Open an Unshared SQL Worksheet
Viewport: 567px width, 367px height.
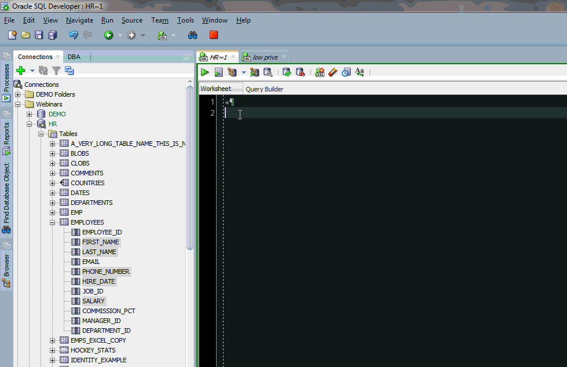(320, 72)
